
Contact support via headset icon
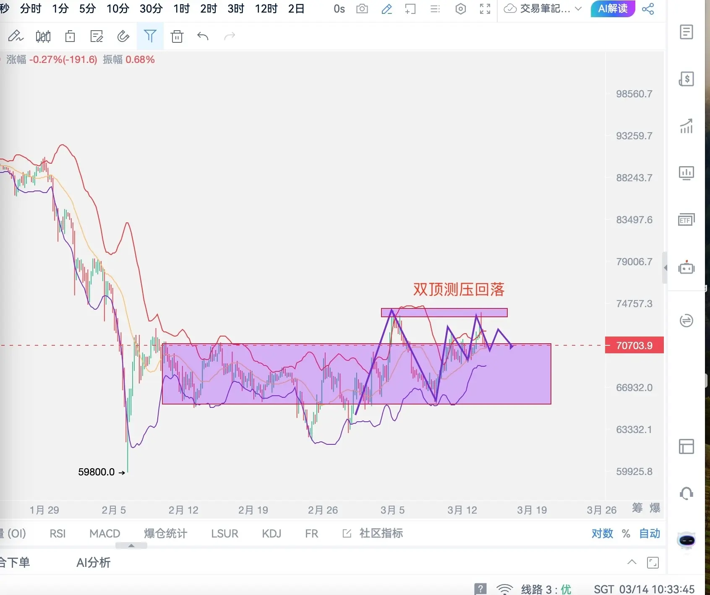[x=687, y=493]
